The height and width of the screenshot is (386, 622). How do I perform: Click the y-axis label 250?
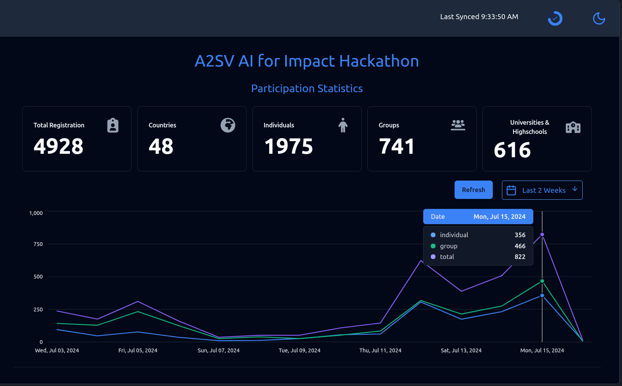click(x=38, y=309)
